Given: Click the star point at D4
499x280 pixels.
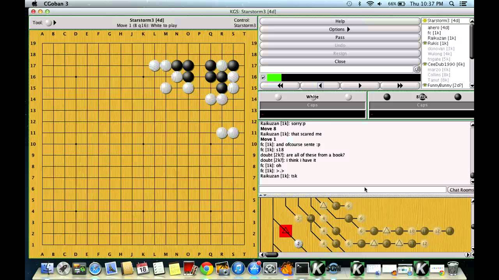Looking at the screenshot, I should [x=76, y=211].
